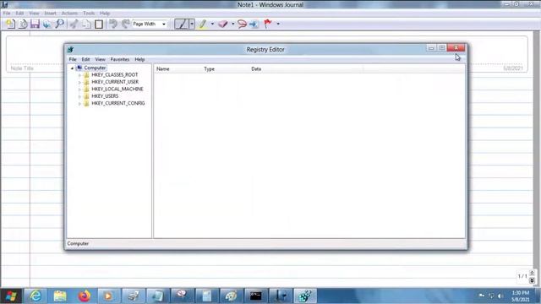Open the Highlighter options dropdown arrow
Image resolution: width=541 pixels, height=304 pixels.
click(x=212, y=24)
